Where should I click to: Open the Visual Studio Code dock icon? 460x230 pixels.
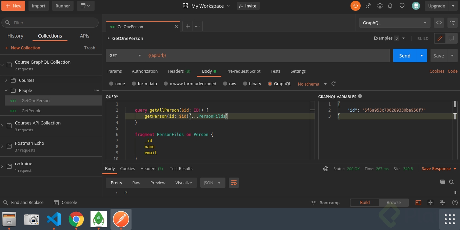(54, 220)
